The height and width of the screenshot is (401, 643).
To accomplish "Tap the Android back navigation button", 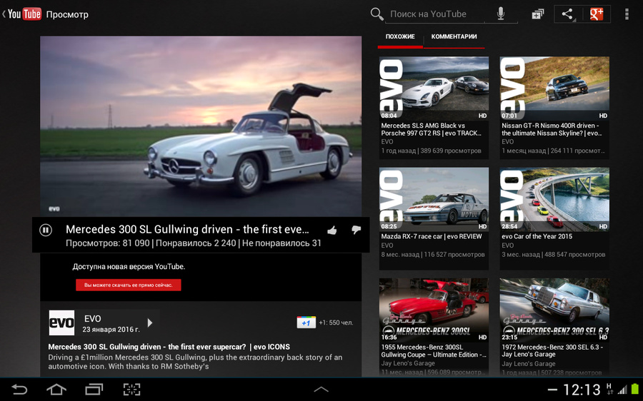I will [19, 390].
